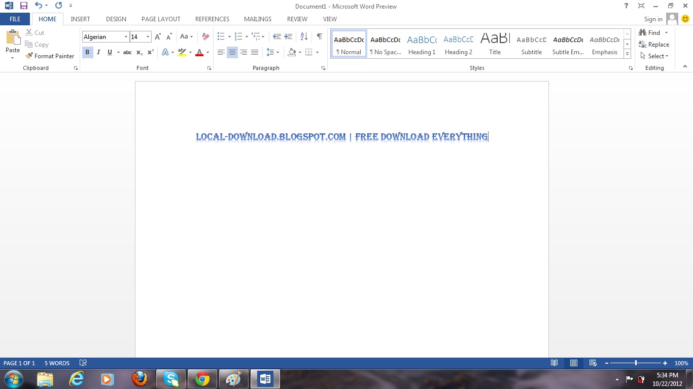
Task: Clear all formatting
Action: tap(205, 37)
